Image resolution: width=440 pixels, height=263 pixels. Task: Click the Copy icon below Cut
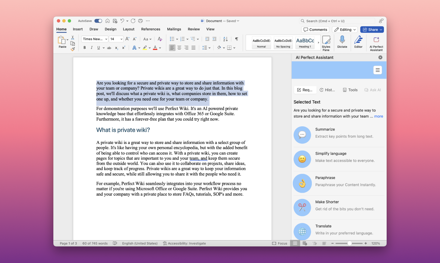73,43
